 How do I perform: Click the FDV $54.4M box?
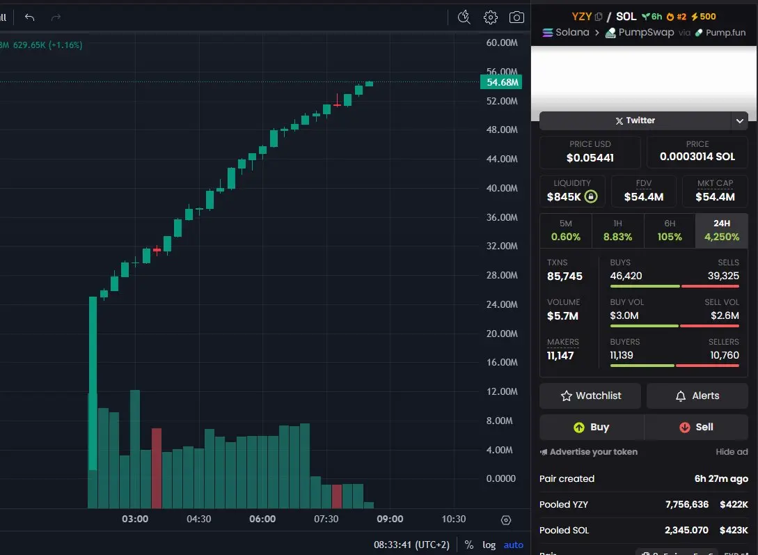tap(643, 191)
